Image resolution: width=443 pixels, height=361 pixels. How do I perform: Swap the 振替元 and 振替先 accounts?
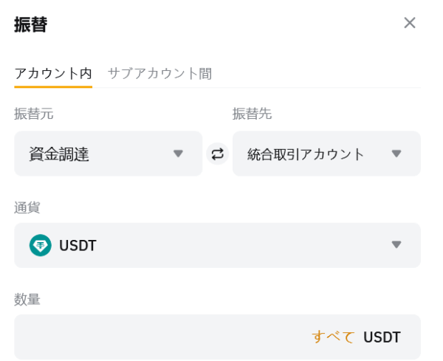point(217,154)
